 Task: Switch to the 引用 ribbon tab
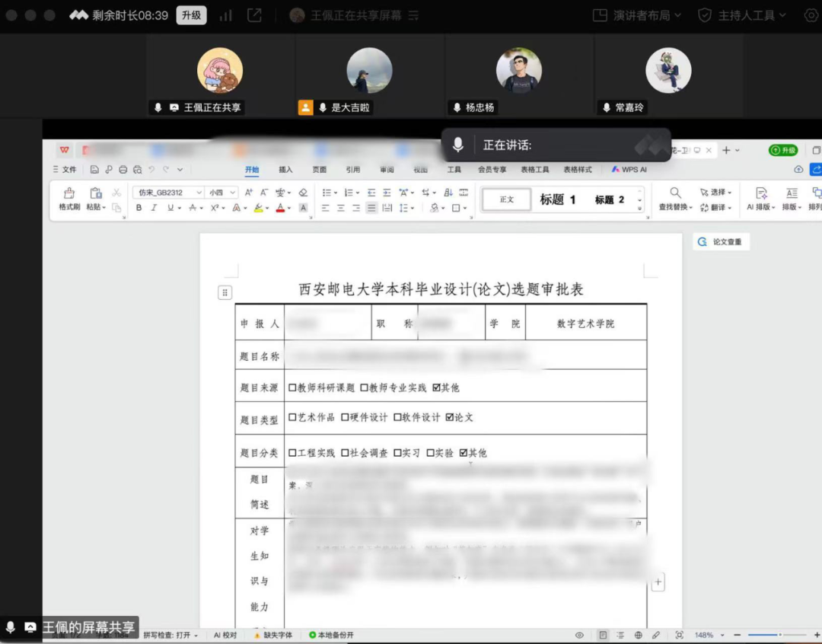click(x=353, y=170)
